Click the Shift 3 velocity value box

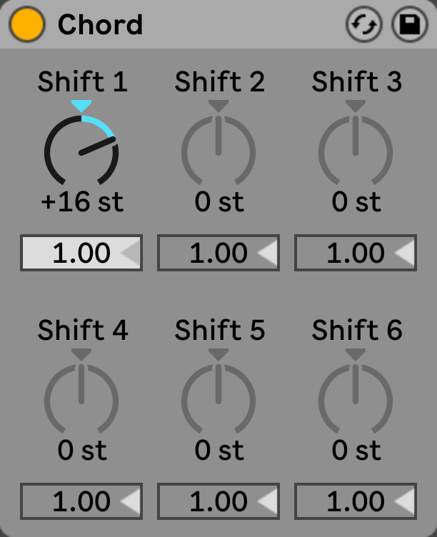pyautogui.click(x=356, y=253)
